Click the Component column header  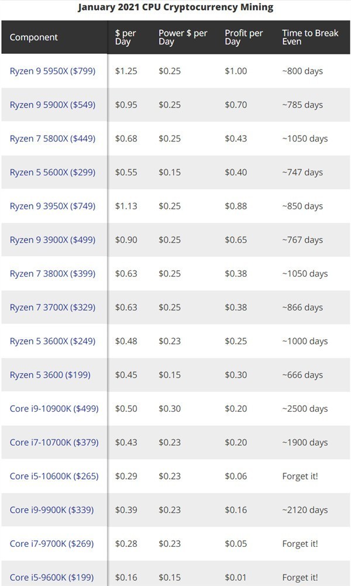[34, 37]
